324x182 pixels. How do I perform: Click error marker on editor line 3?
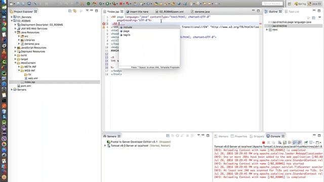coord(104,24)
